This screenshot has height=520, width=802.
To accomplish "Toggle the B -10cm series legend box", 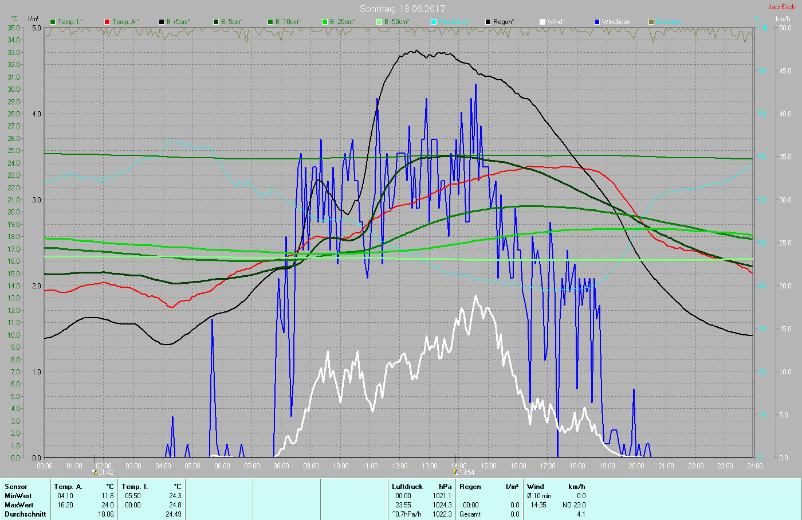I will point(270,22).
